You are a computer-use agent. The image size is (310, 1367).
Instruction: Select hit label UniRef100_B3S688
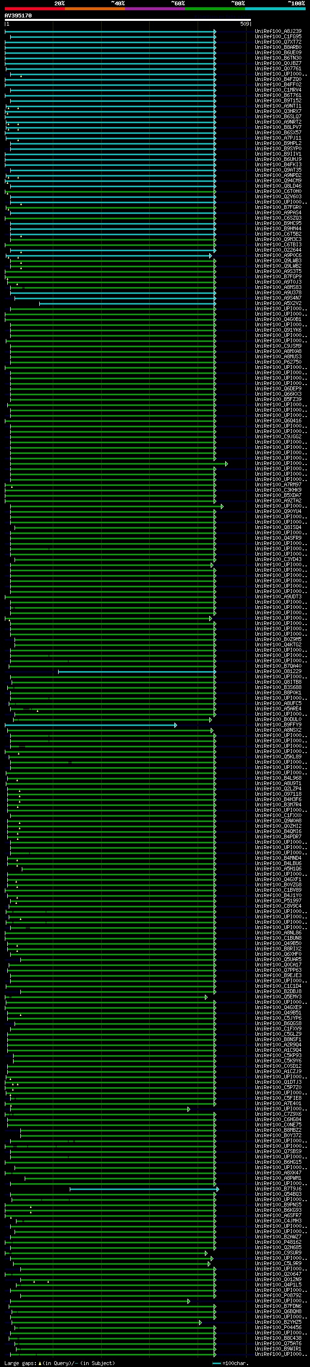(278, 687)
